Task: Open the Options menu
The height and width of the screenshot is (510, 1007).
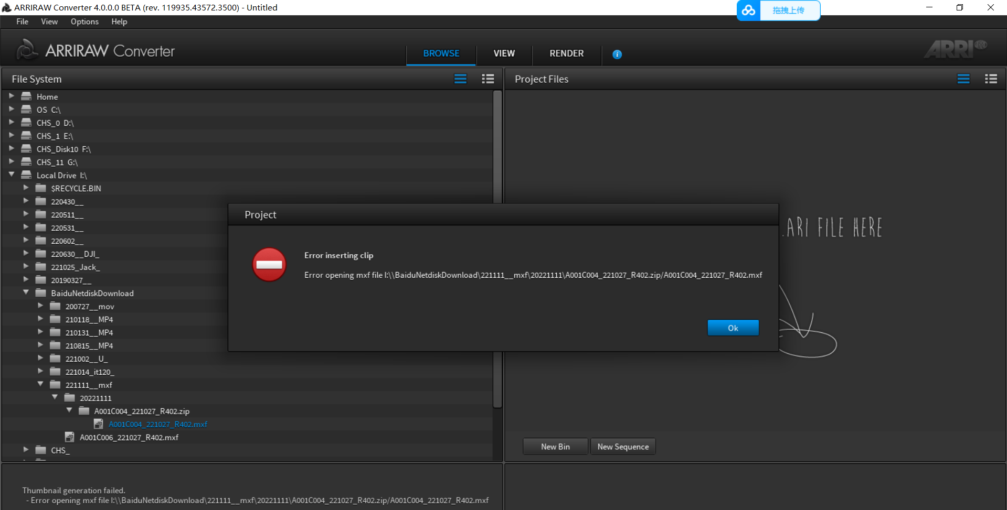Action: [x=84, y=21]
